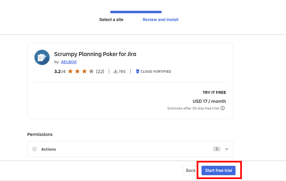Click the partially filled fourth rating star
This screenshot has height=181, width=286.
[x=91, y=71]
